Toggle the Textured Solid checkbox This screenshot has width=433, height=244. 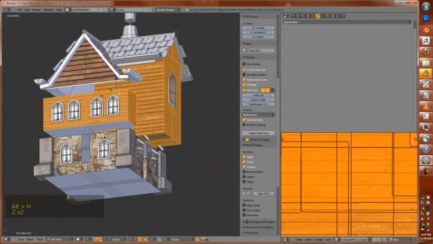(244, 120)
